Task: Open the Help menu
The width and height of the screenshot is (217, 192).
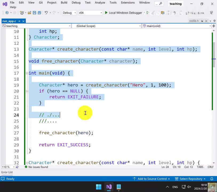Action: tap(13, 7)
